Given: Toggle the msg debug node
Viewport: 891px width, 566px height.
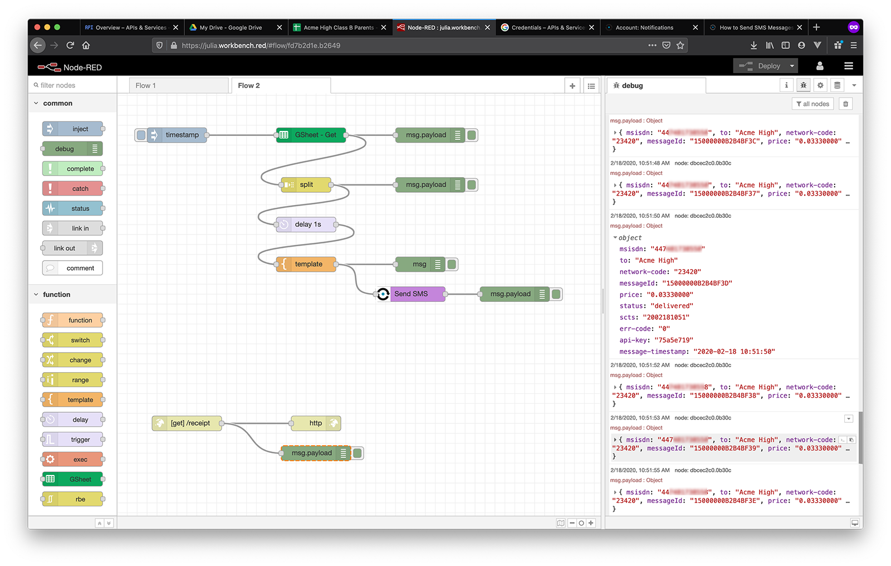Looking at the screenshot, I should [452, 264].
